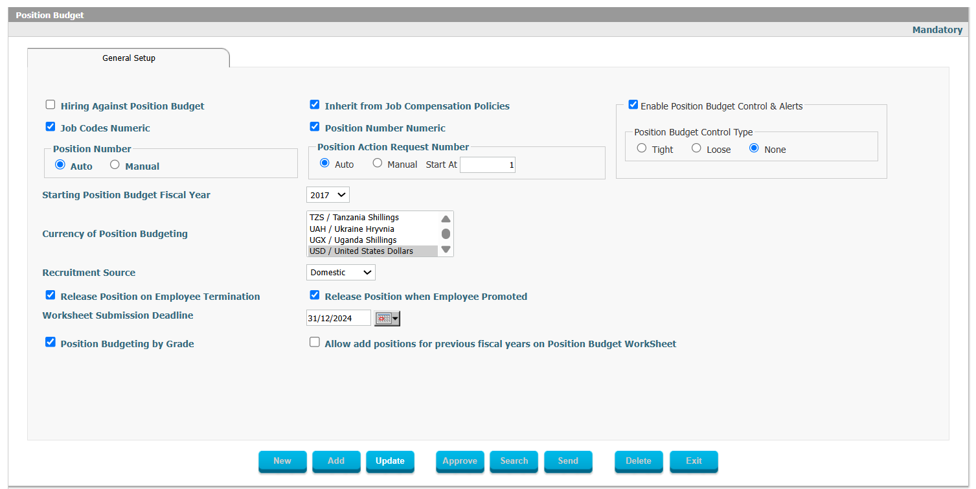
Task: Click the New button
Action: tap(282, 461)
